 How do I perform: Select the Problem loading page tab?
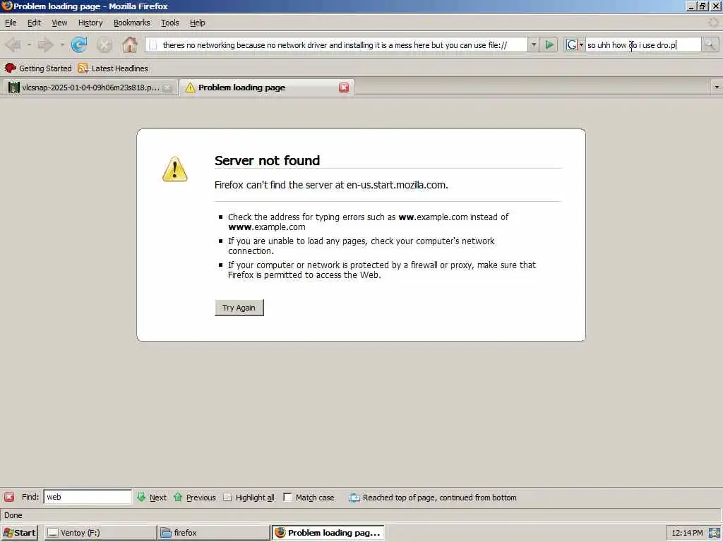[x=266, y=87]
